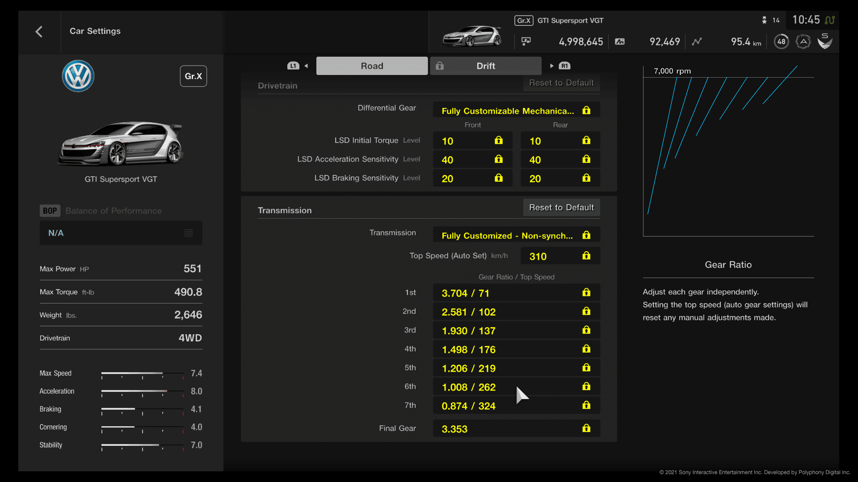Adjust Rear LSD Braking Sensitivity value 20
This screenshot has width=858, height=482.
click(x=560, y=178)
